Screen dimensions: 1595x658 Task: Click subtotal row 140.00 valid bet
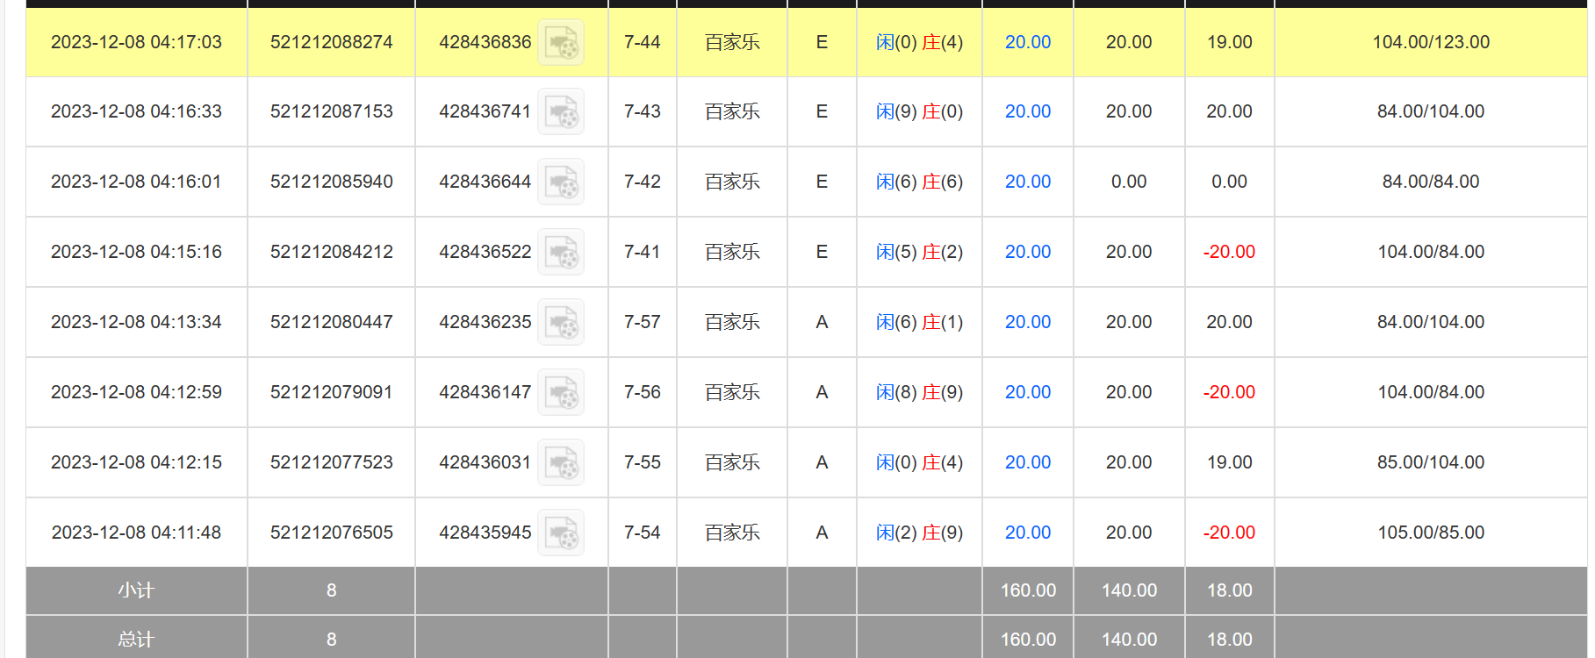point(1129,590)
